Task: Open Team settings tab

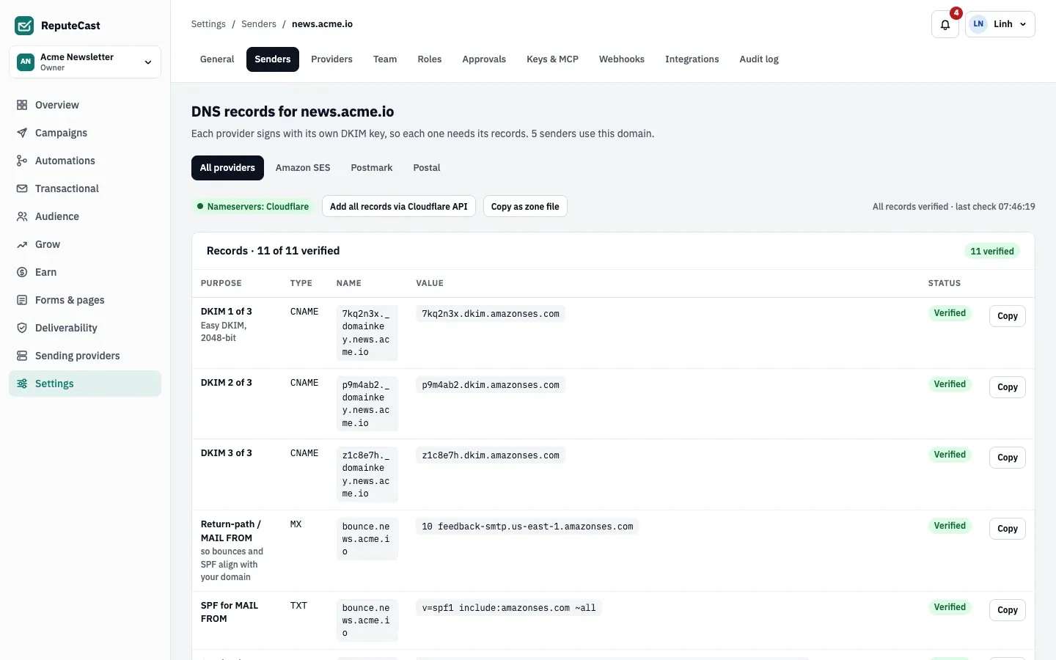Action: (385, 59)
